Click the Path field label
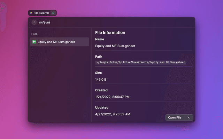The height and width of the screenshot is (139, 223). [99, 56]
